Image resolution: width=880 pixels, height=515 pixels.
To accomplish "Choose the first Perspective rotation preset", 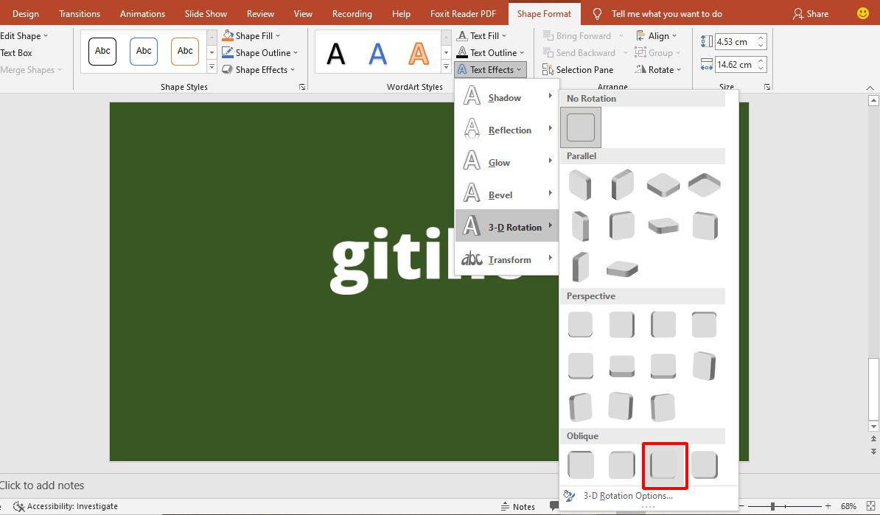I will (x=580, y=324).
